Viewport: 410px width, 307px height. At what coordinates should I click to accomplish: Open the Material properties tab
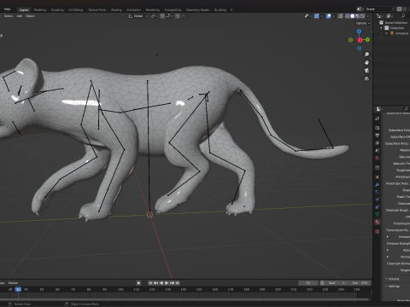(378, 222)
